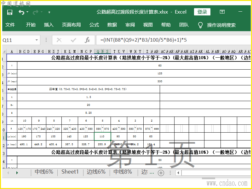Switch to the 中线8% sheet tab

(x=123, y=172)
